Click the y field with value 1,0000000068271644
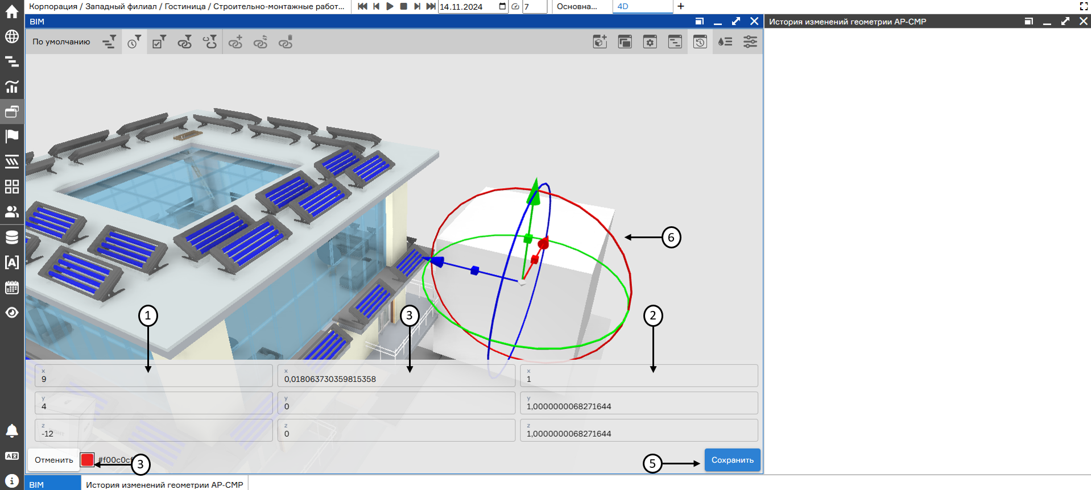The width and height of the screenshot is (1091, 490). point(639,403)
